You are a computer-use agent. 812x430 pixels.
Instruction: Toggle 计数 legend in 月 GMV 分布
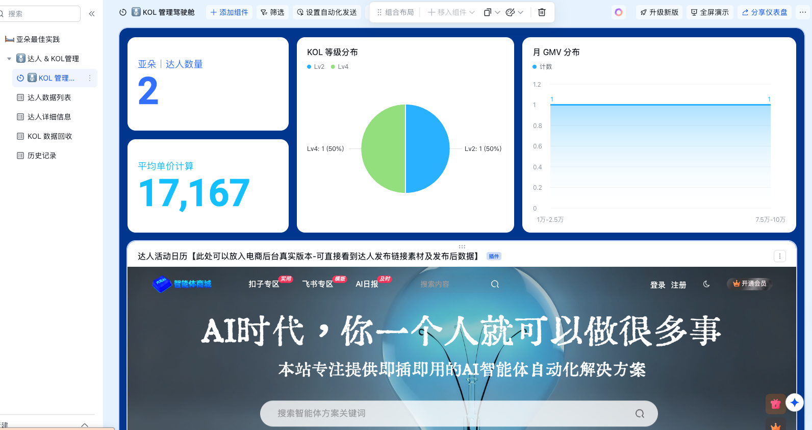coord(542,67)
